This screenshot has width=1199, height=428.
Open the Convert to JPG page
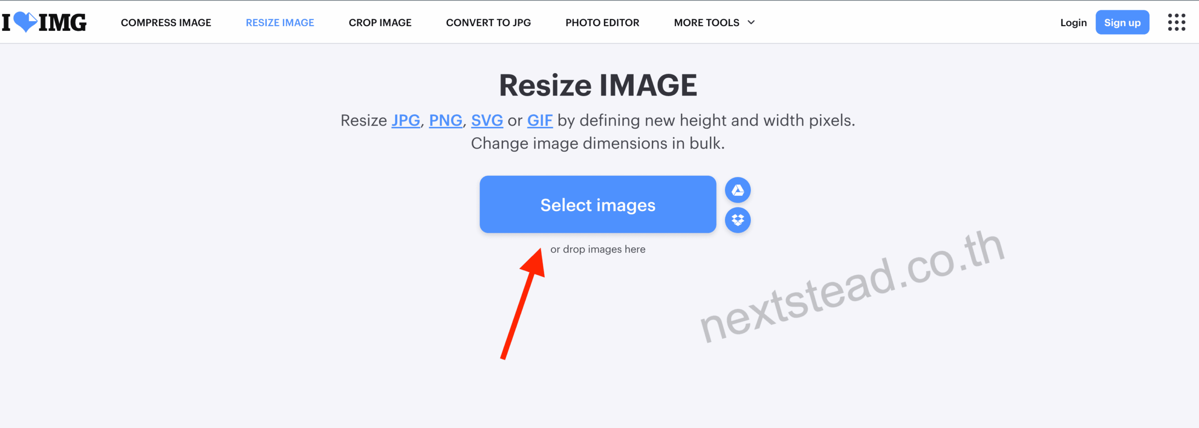488,22
